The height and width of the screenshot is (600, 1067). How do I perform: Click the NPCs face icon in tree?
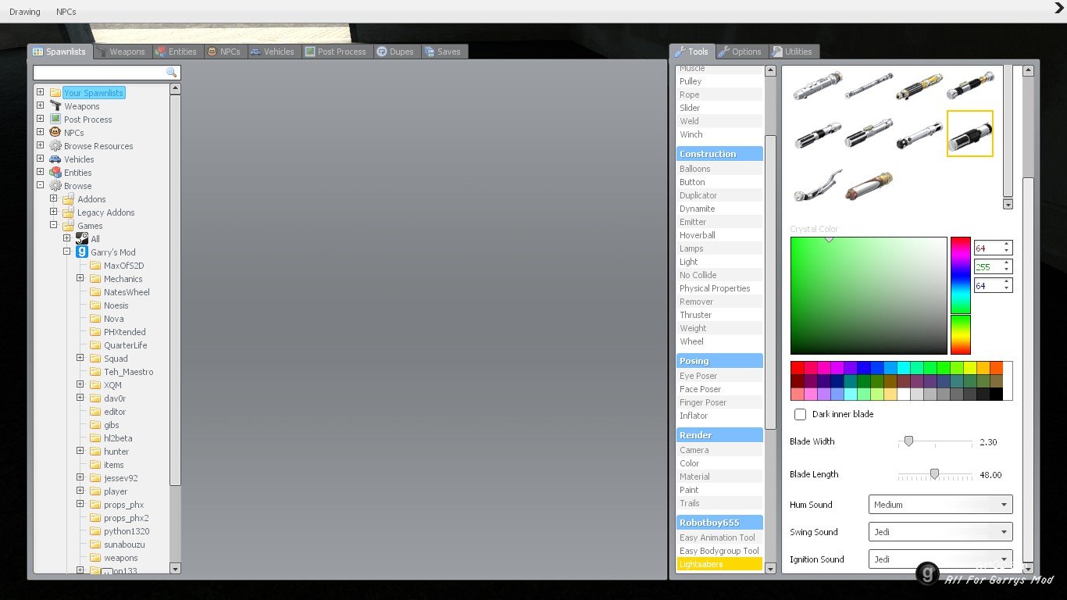point(55,132)
